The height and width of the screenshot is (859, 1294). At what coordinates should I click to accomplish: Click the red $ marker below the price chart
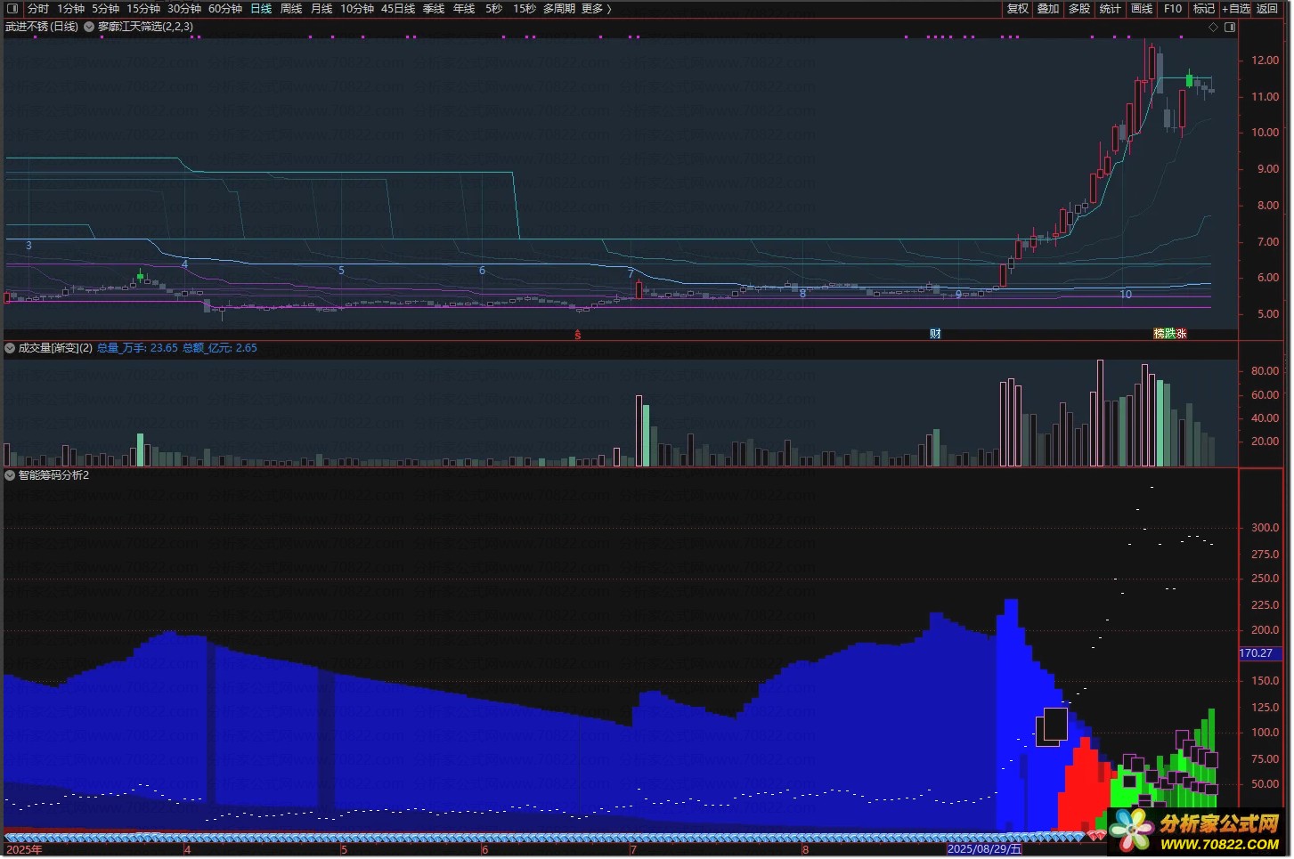(578, 335)
